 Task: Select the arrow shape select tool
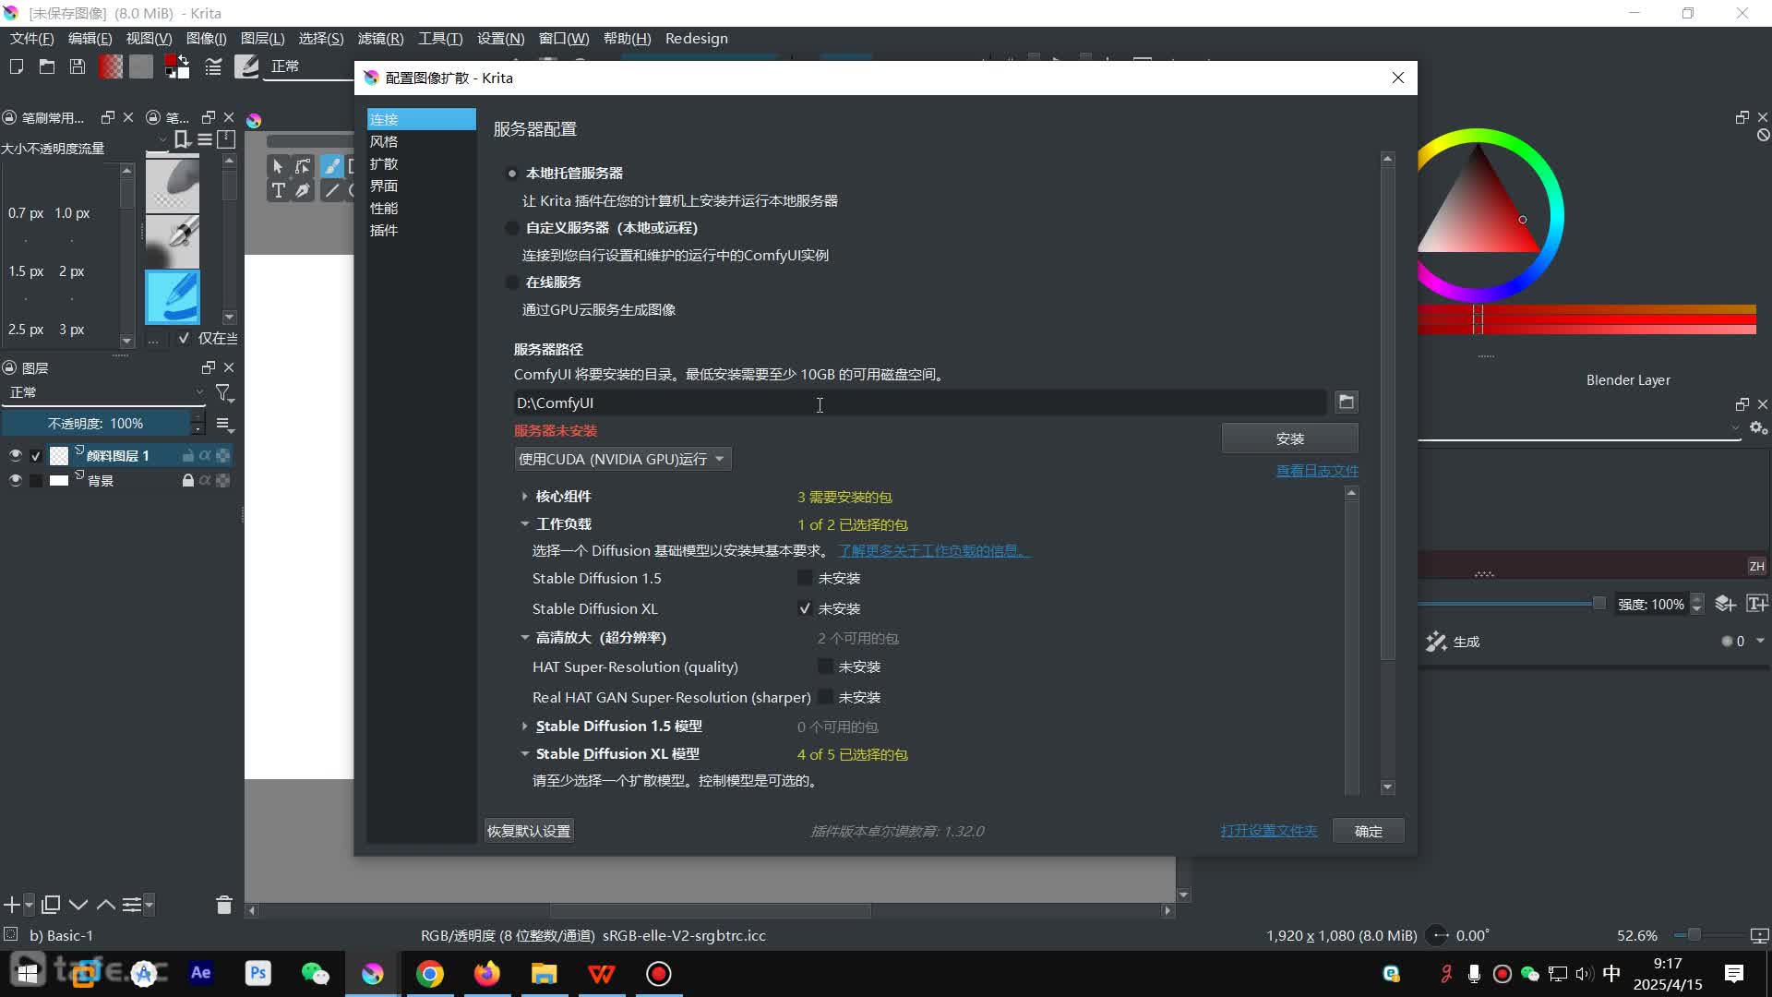point(278,166)
